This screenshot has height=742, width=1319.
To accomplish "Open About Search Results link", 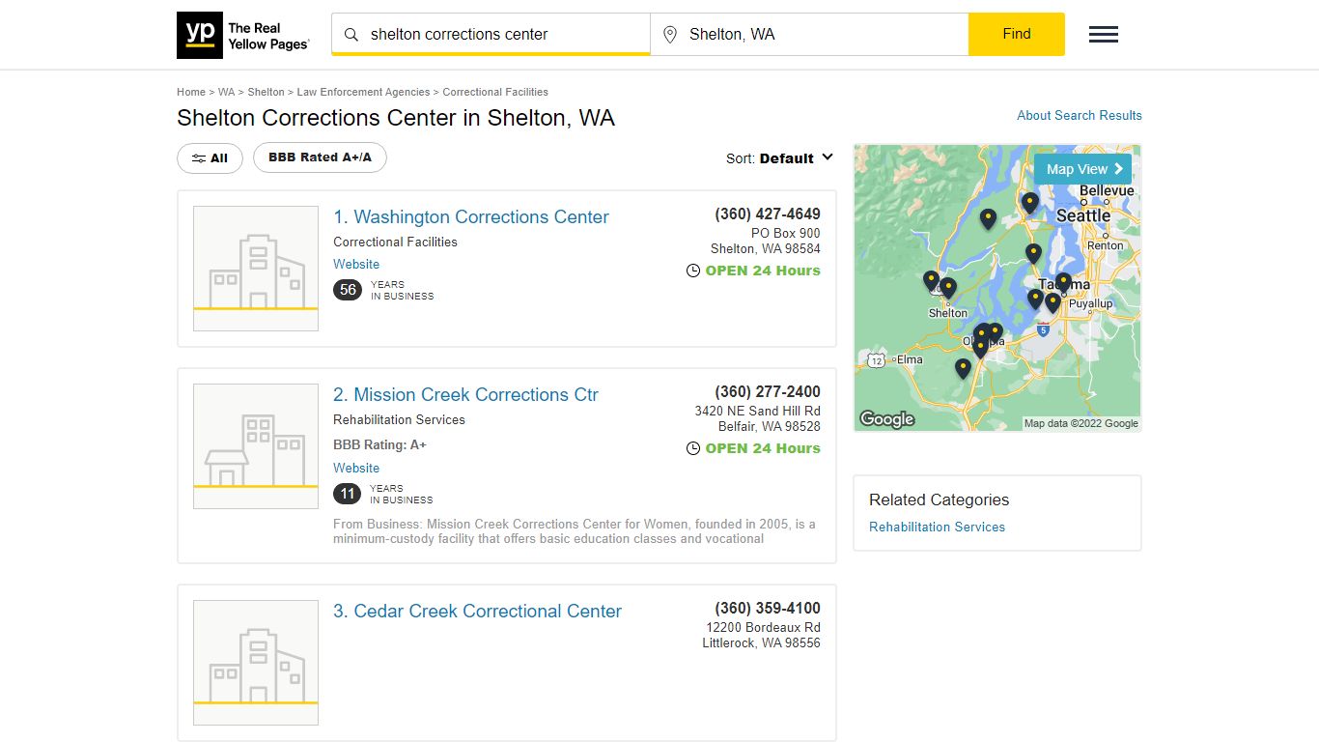I will (1080, 115).
